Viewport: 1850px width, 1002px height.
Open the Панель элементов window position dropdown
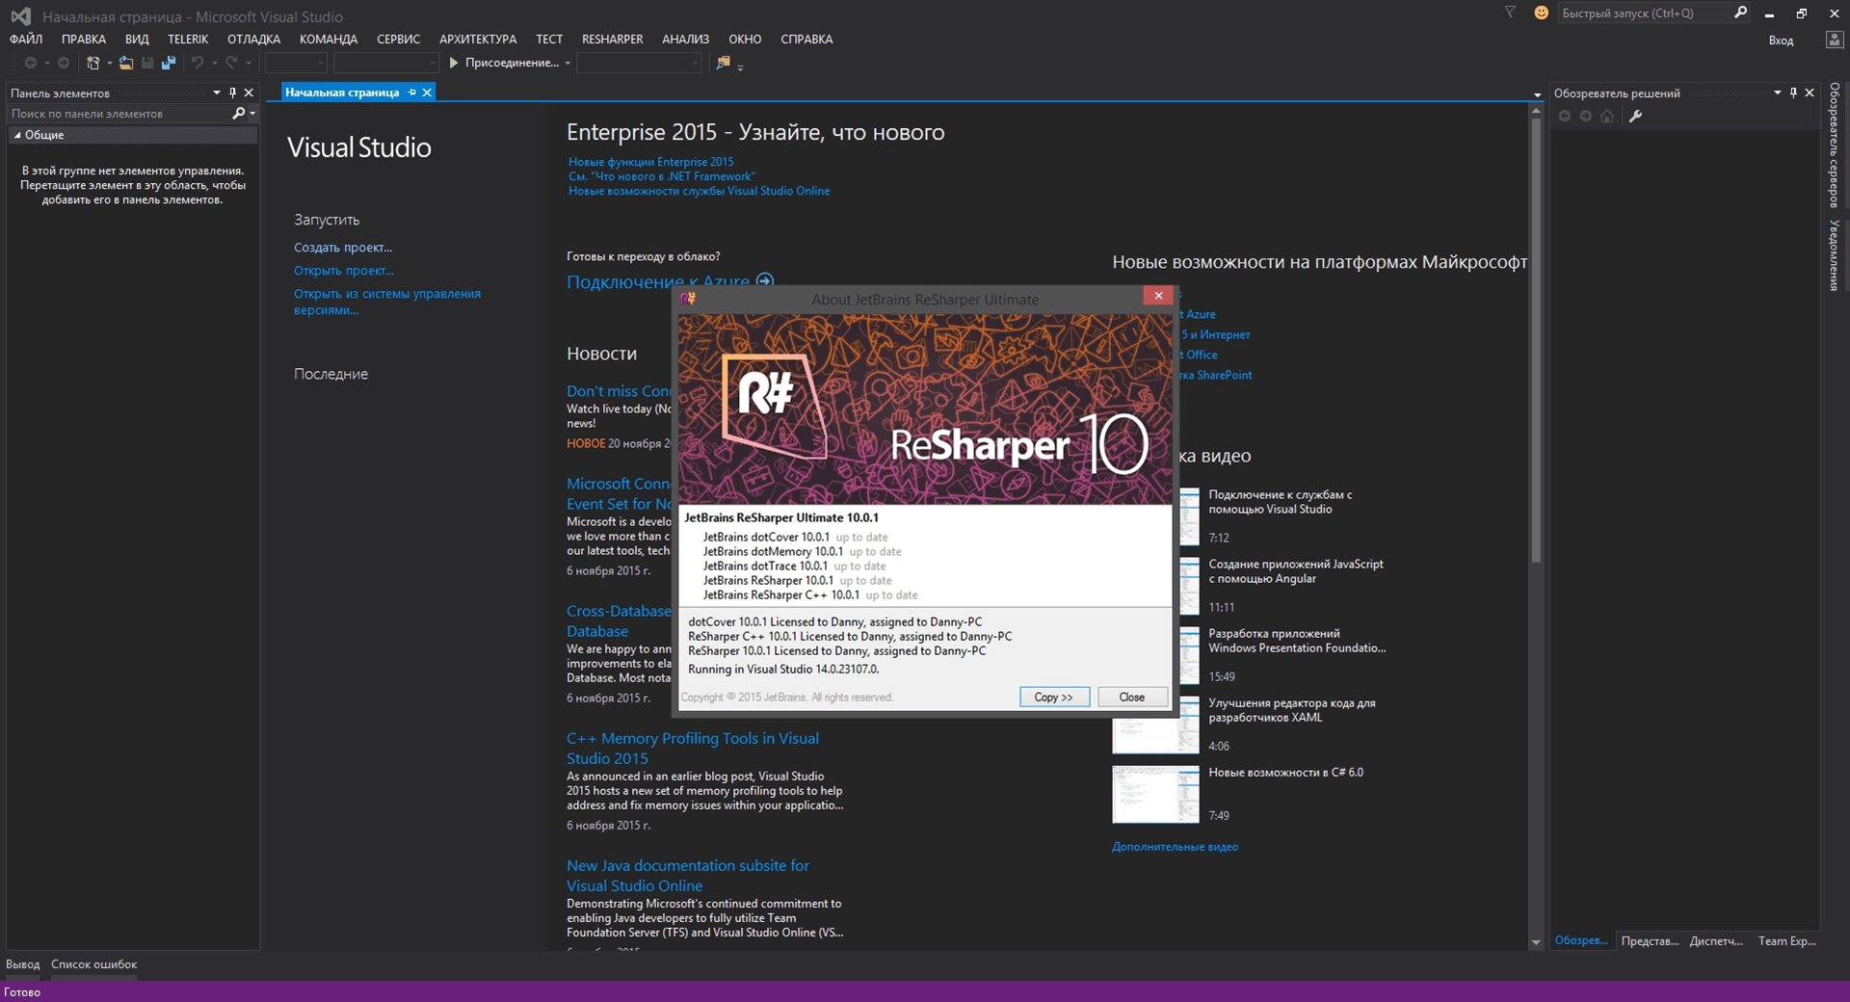pos(217,92)
